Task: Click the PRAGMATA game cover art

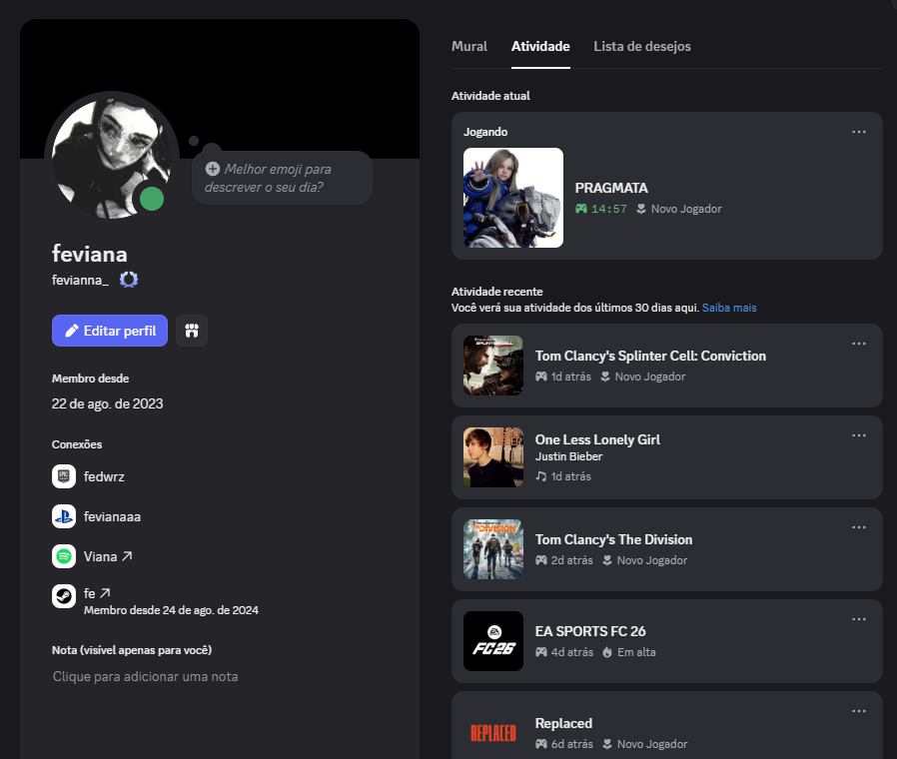Action: click(x=513, y=198)
